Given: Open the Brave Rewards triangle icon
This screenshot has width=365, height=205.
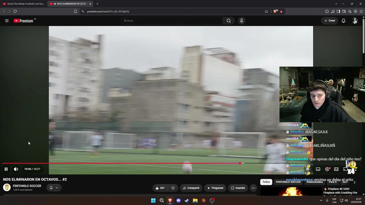Looking at the screenshot, I should [x=281, y=11].
